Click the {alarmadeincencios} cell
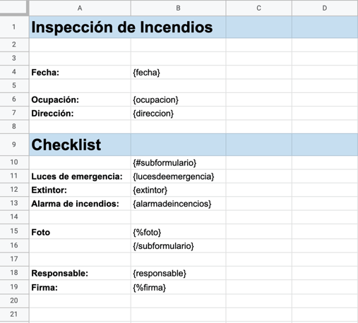 178,204
